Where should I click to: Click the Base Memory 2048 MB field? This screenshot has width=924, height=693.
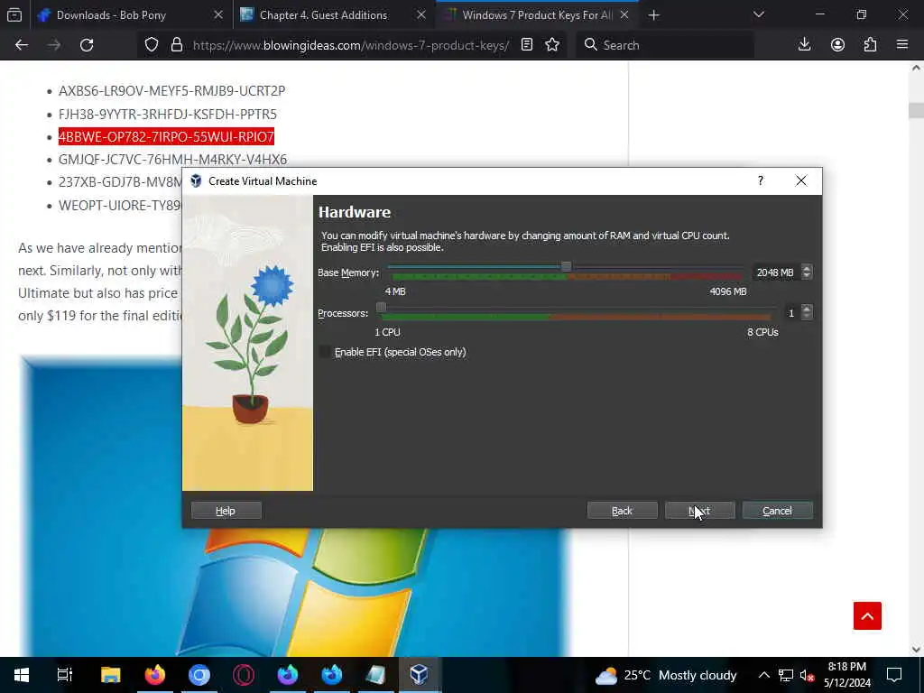[x=776, y=273]
